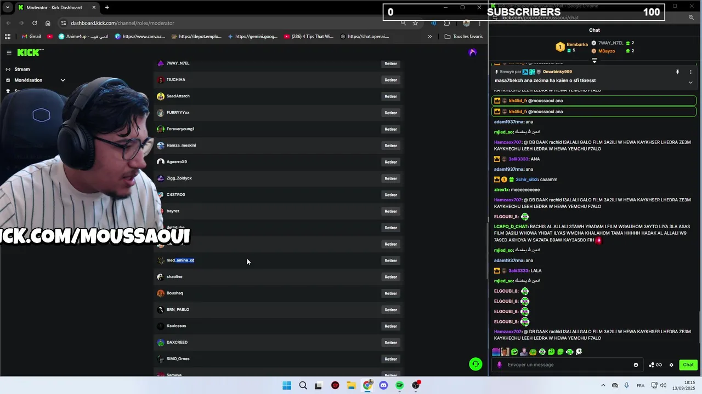Click the purple microphone icon in chat
This screenshot has height=394, width=702.
(x=499, y=365)
